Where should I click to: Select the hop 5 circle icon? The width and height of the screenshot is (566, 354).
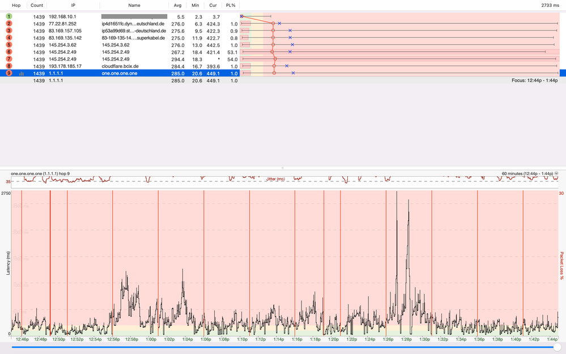point(9,45)
